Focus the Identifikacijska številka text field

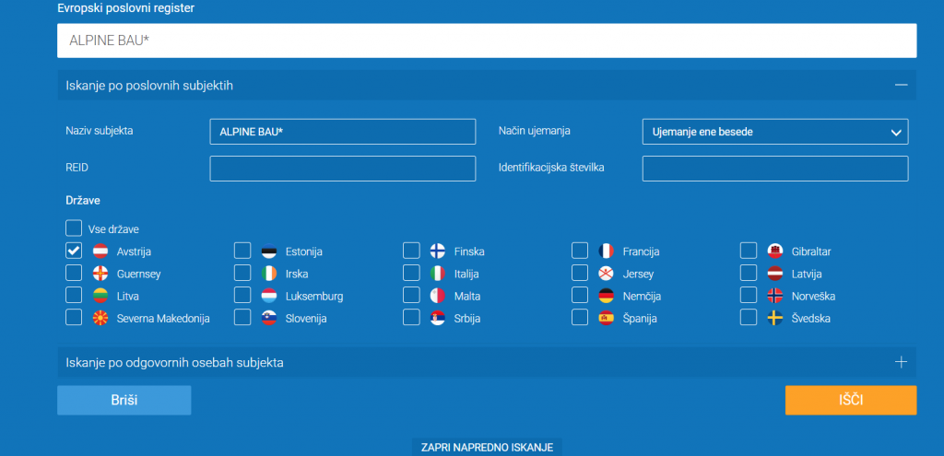click(774, 169)
